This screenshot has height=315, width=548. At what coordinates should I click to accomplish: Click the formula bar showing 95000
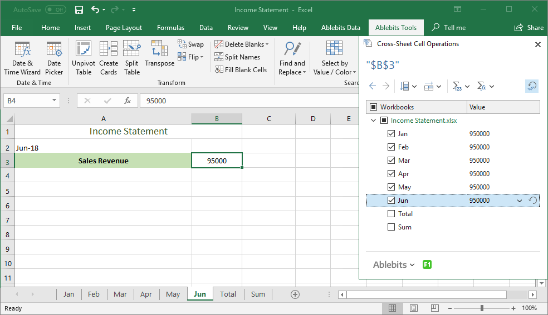pos(249,101)
